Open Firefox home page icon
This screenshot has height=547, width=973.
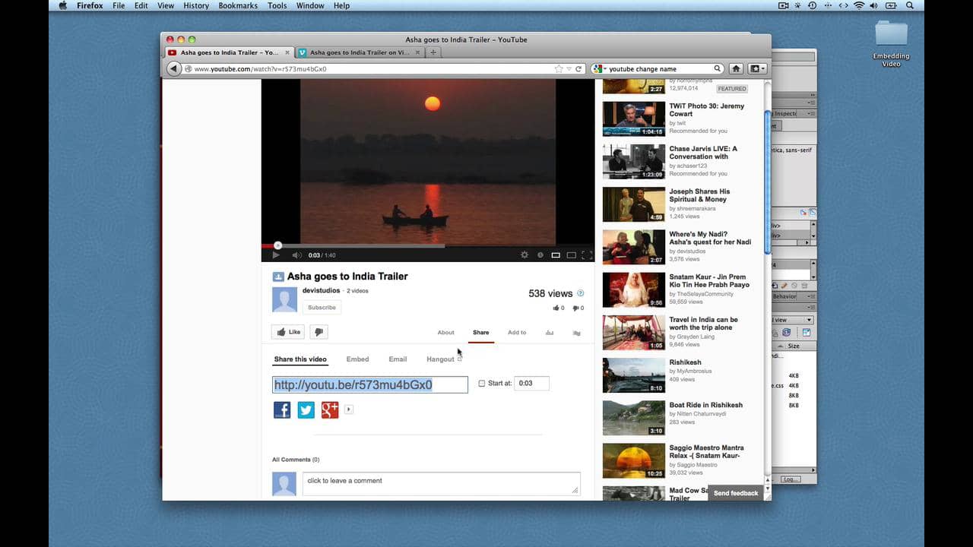click(736, 68)
